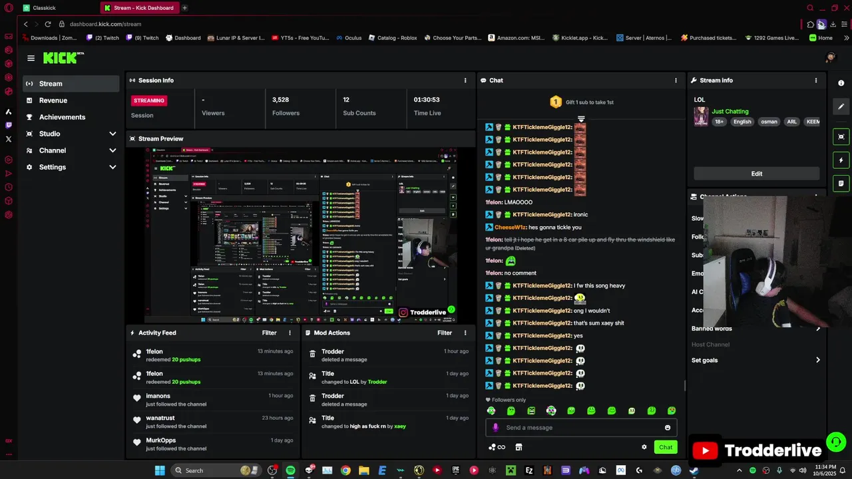This screenshot has height=479, width=852.
Task: Select the Stream - Kick Dashboard tab
Action: point(139,8)
